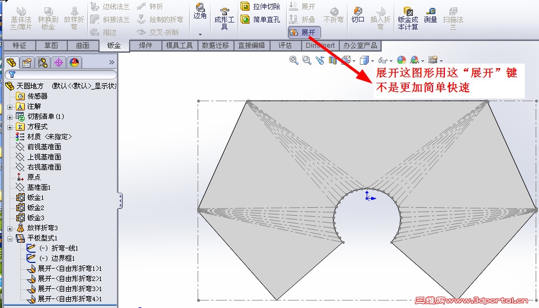
Task: Click the Zoom to Area icon
Action: coord(306,60)
